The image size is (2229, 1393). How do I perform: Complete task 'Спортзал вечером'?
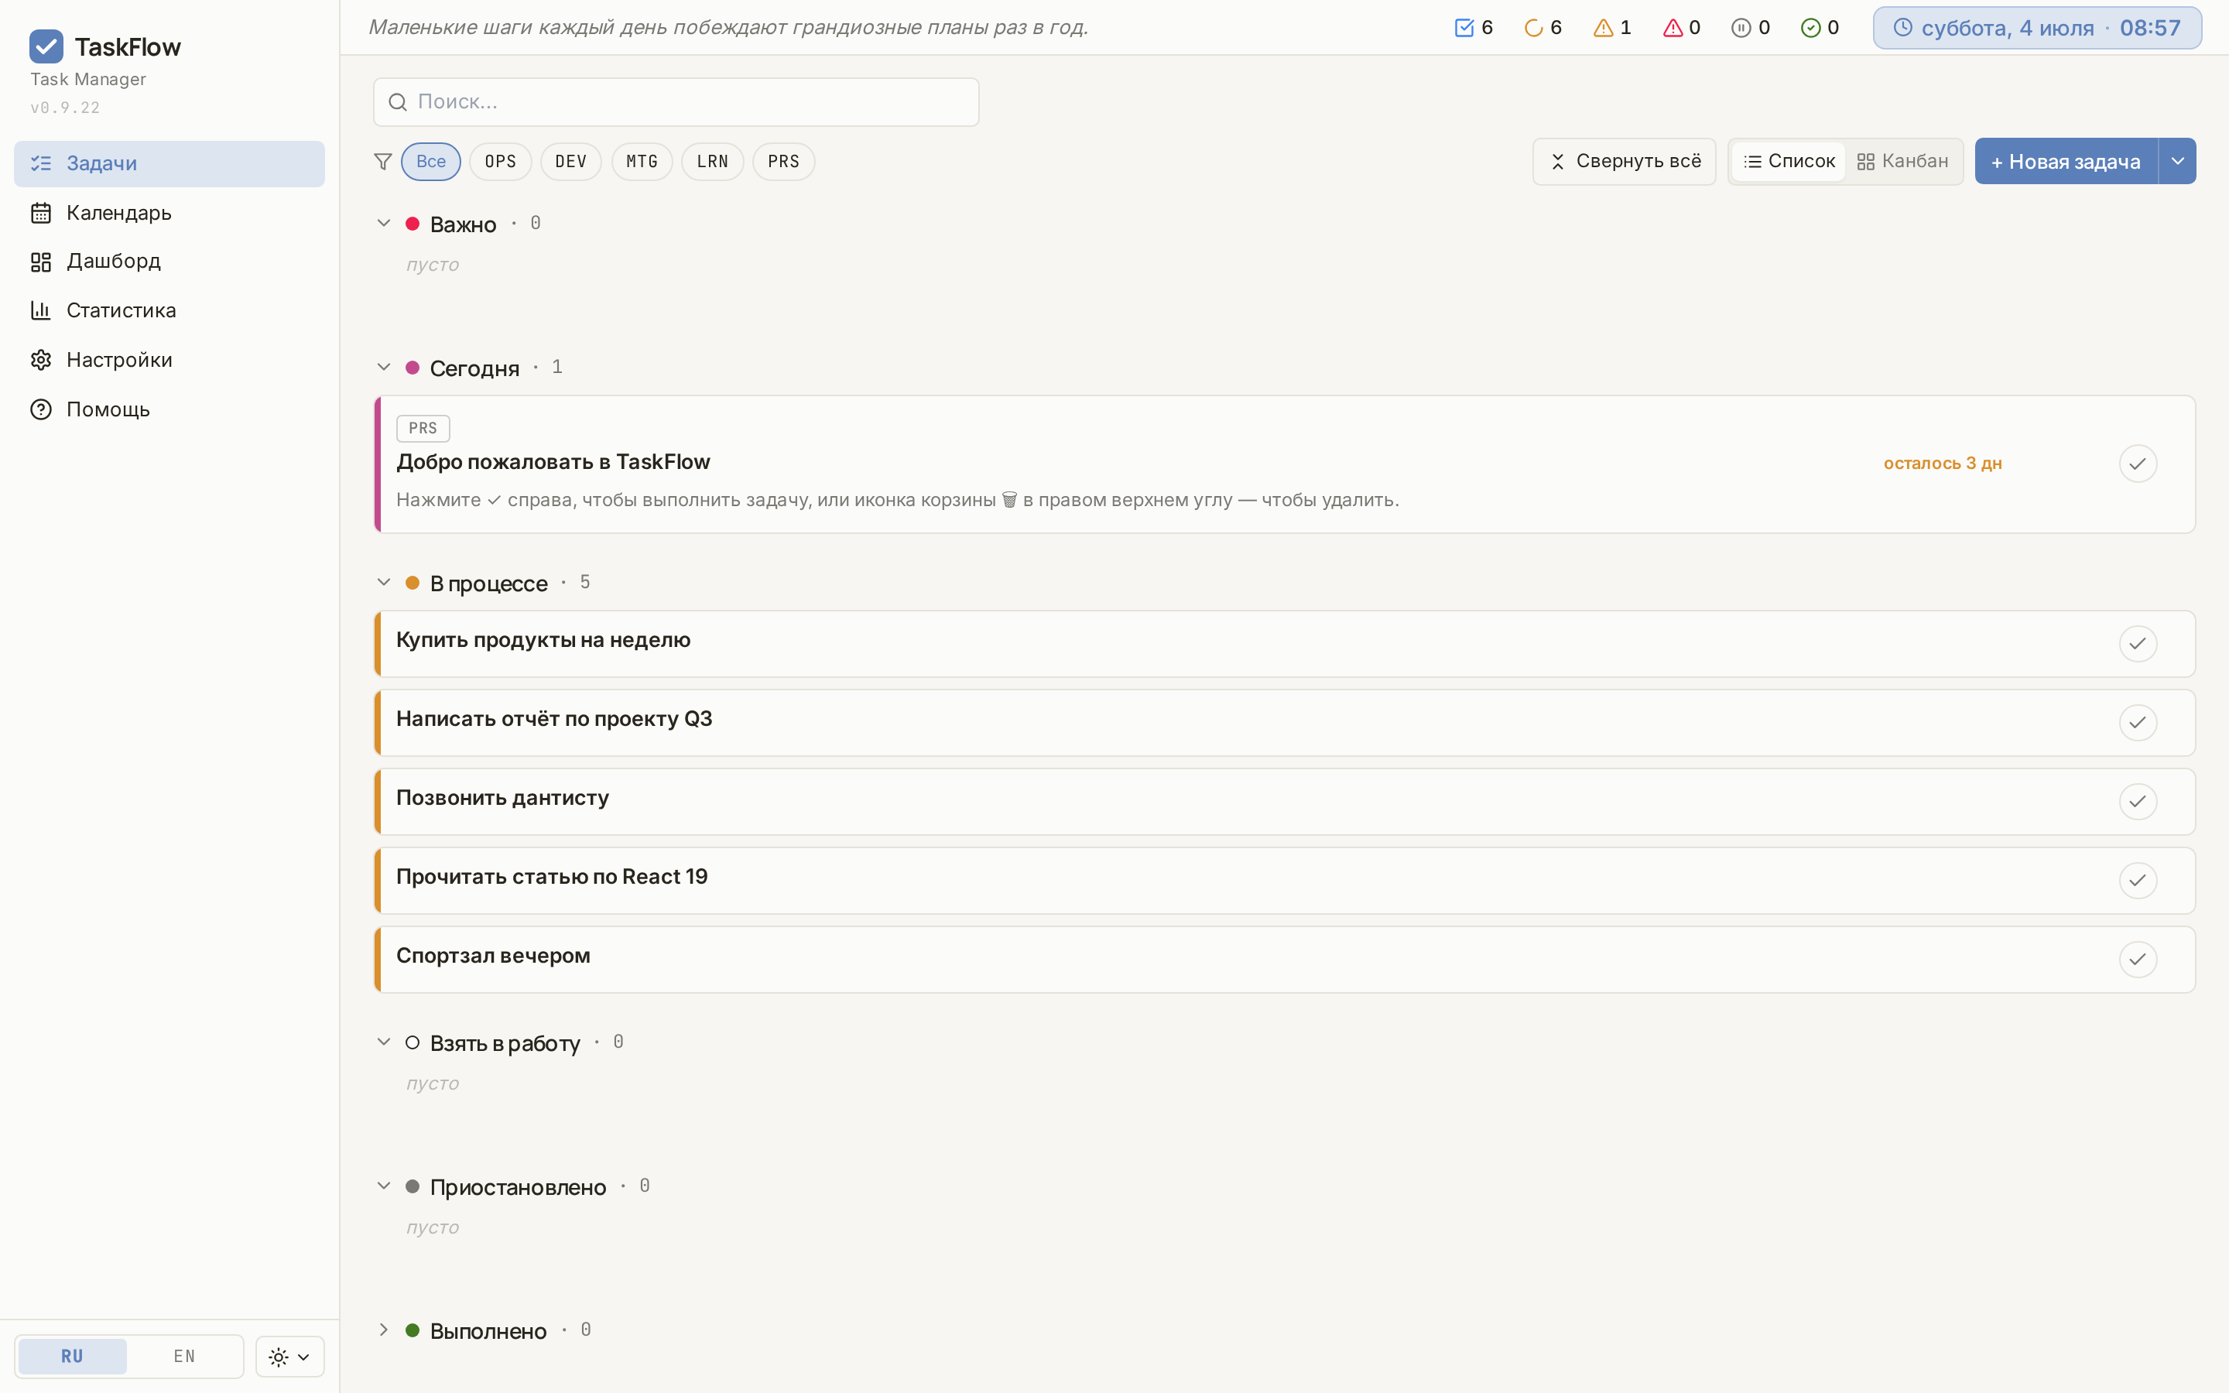pos(2138,960)
